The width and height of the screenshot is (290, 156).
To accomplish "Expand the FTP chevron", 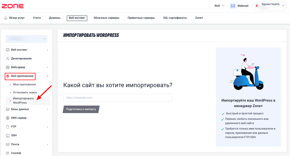I will tap(47, 127).
